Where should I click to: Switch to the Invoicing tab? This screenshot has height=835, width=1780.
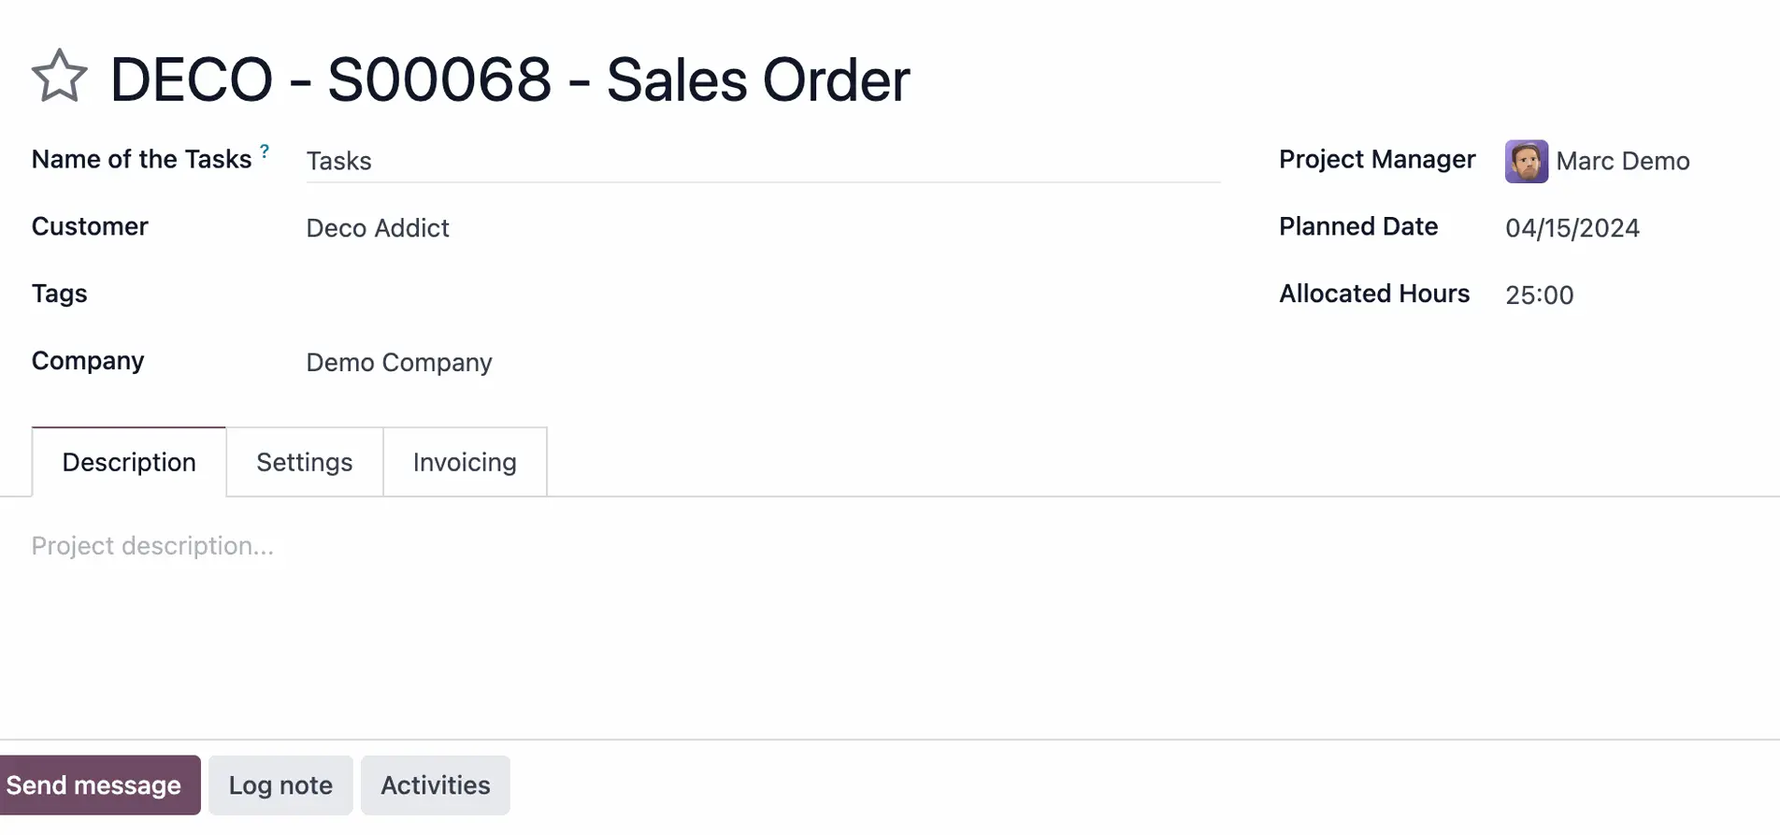click(465, 462)
